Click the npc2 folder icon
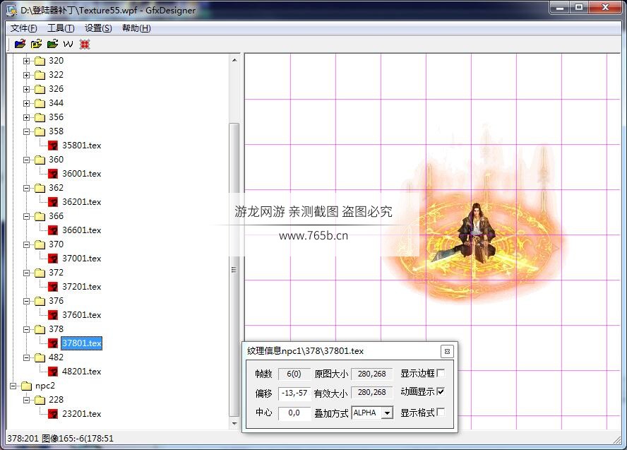The width and height of the screenshot is (627, 450). click(x=26, y=386)
